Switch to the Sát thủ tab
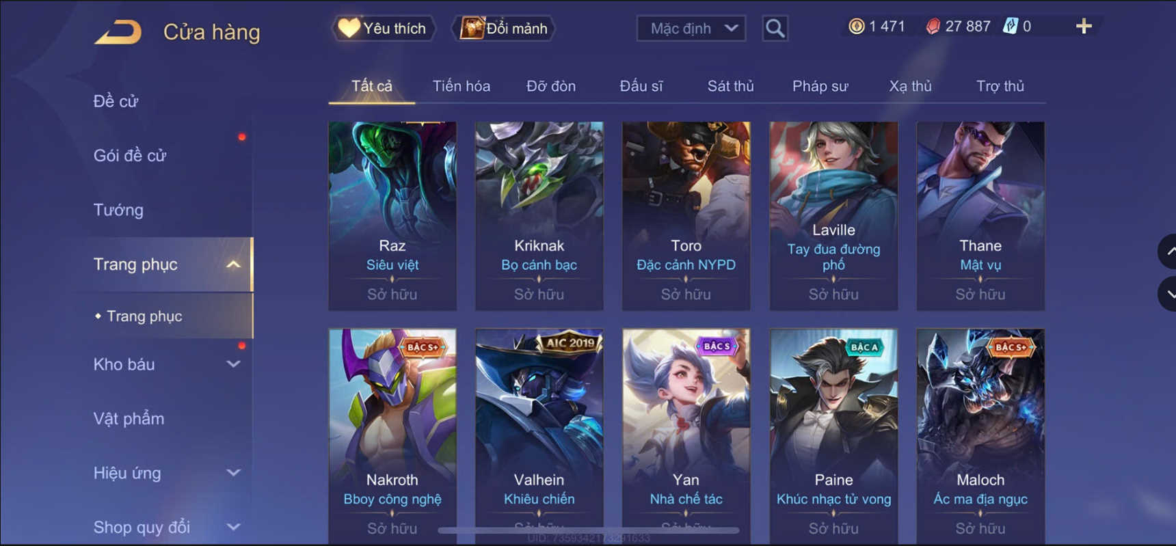1176x546 pixels. click(730, 86)
